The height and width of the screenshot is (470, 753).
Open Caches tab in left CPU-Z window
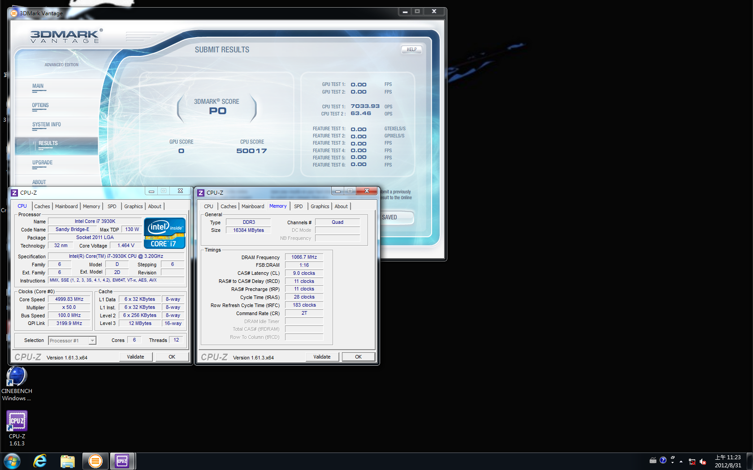[42, 206]
